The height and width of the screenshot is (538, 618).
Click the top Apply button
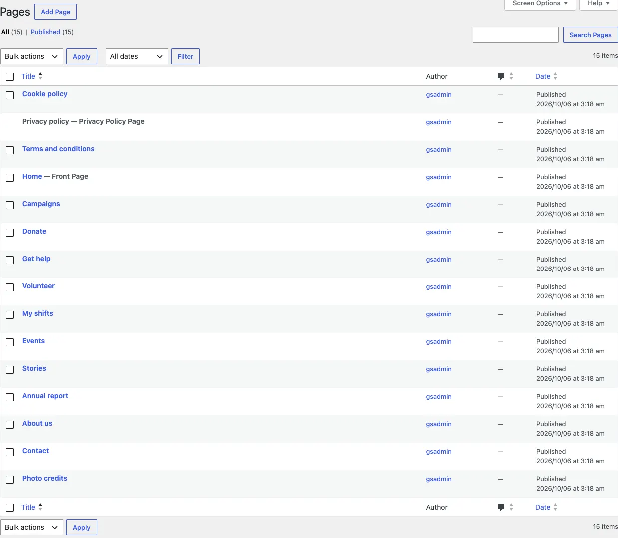click(82, 56)
